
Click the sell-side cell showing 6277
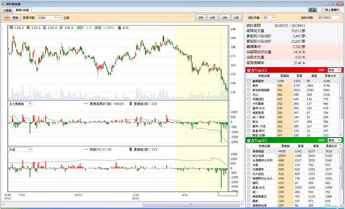click(x=312, y=151)
